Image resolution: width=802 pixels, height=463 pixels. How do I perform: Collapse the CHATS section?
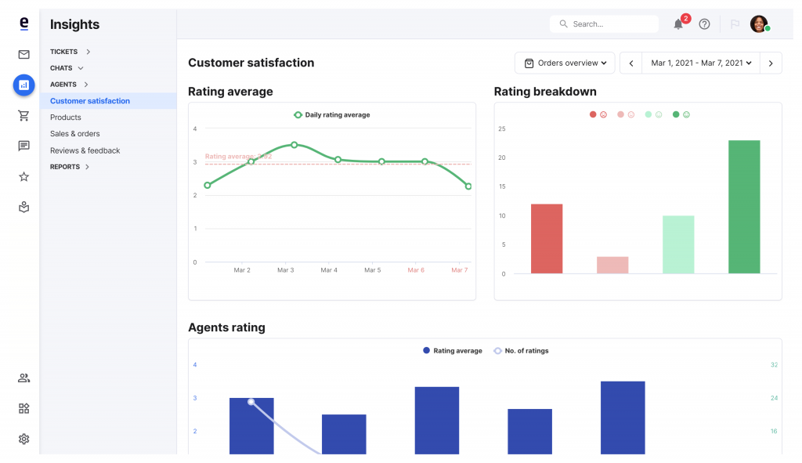67,68
